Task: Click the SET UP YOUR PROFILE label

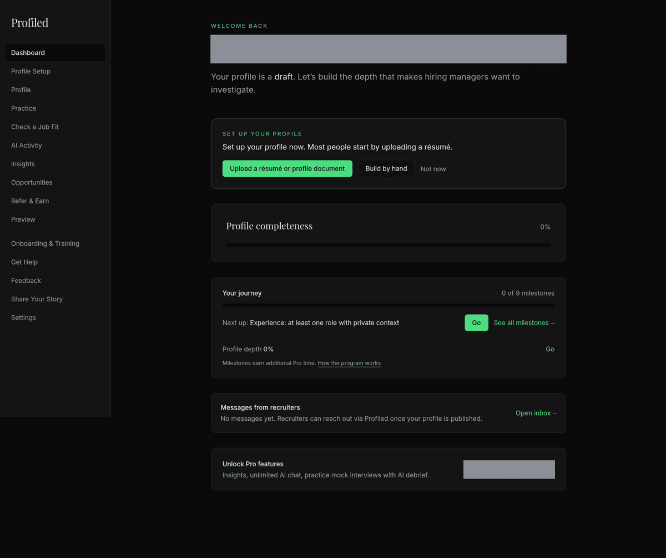Action: [262, 134]
